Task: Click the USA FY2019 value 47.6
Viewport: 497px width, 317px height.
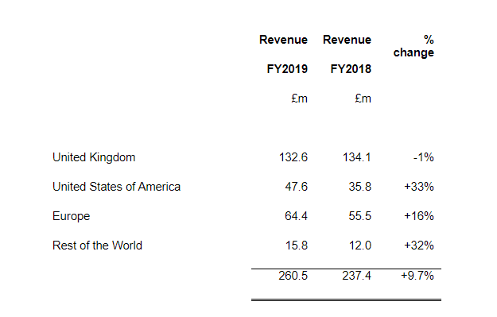Action: click(297, 187)
